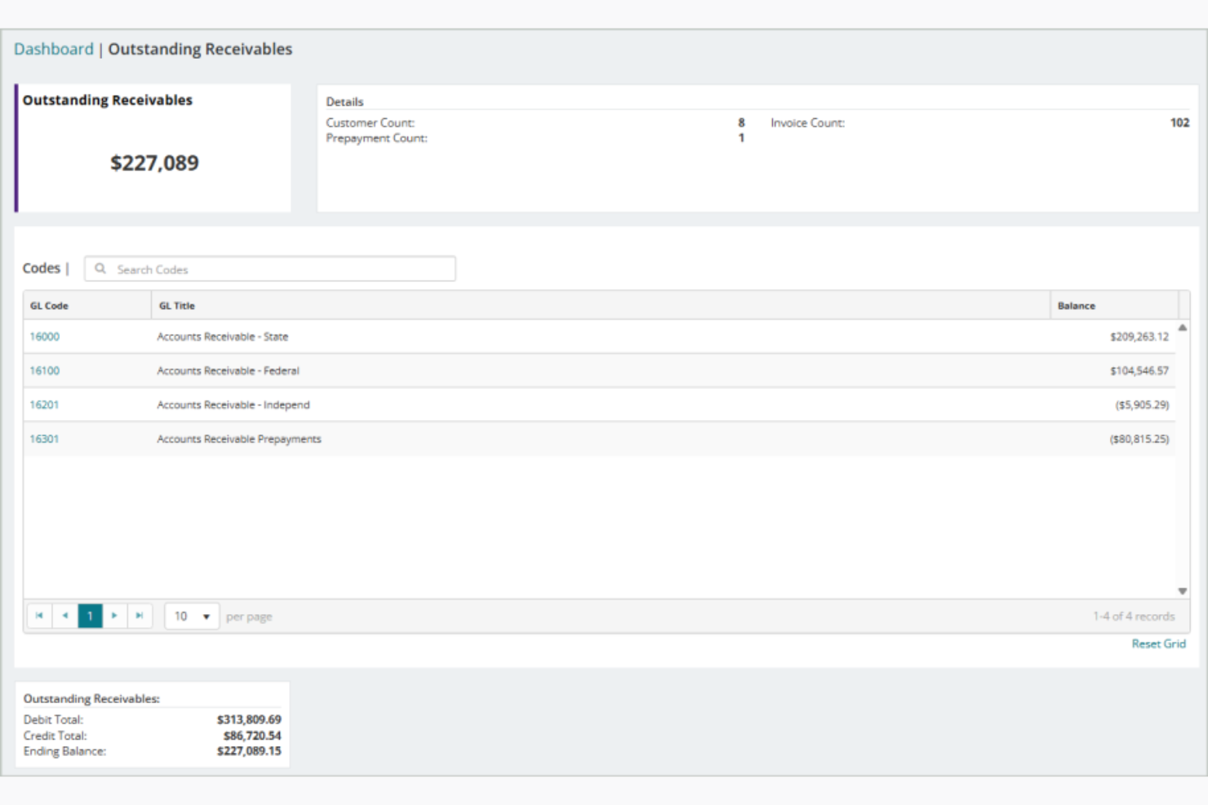
Task: Go to first page using pagination icon
Action: [x=39, y=616]
